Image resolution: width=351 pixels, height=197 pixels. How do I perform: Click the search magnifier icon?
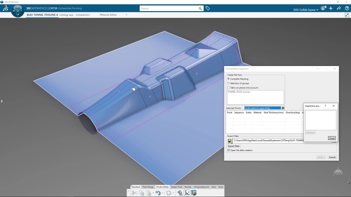200,8
